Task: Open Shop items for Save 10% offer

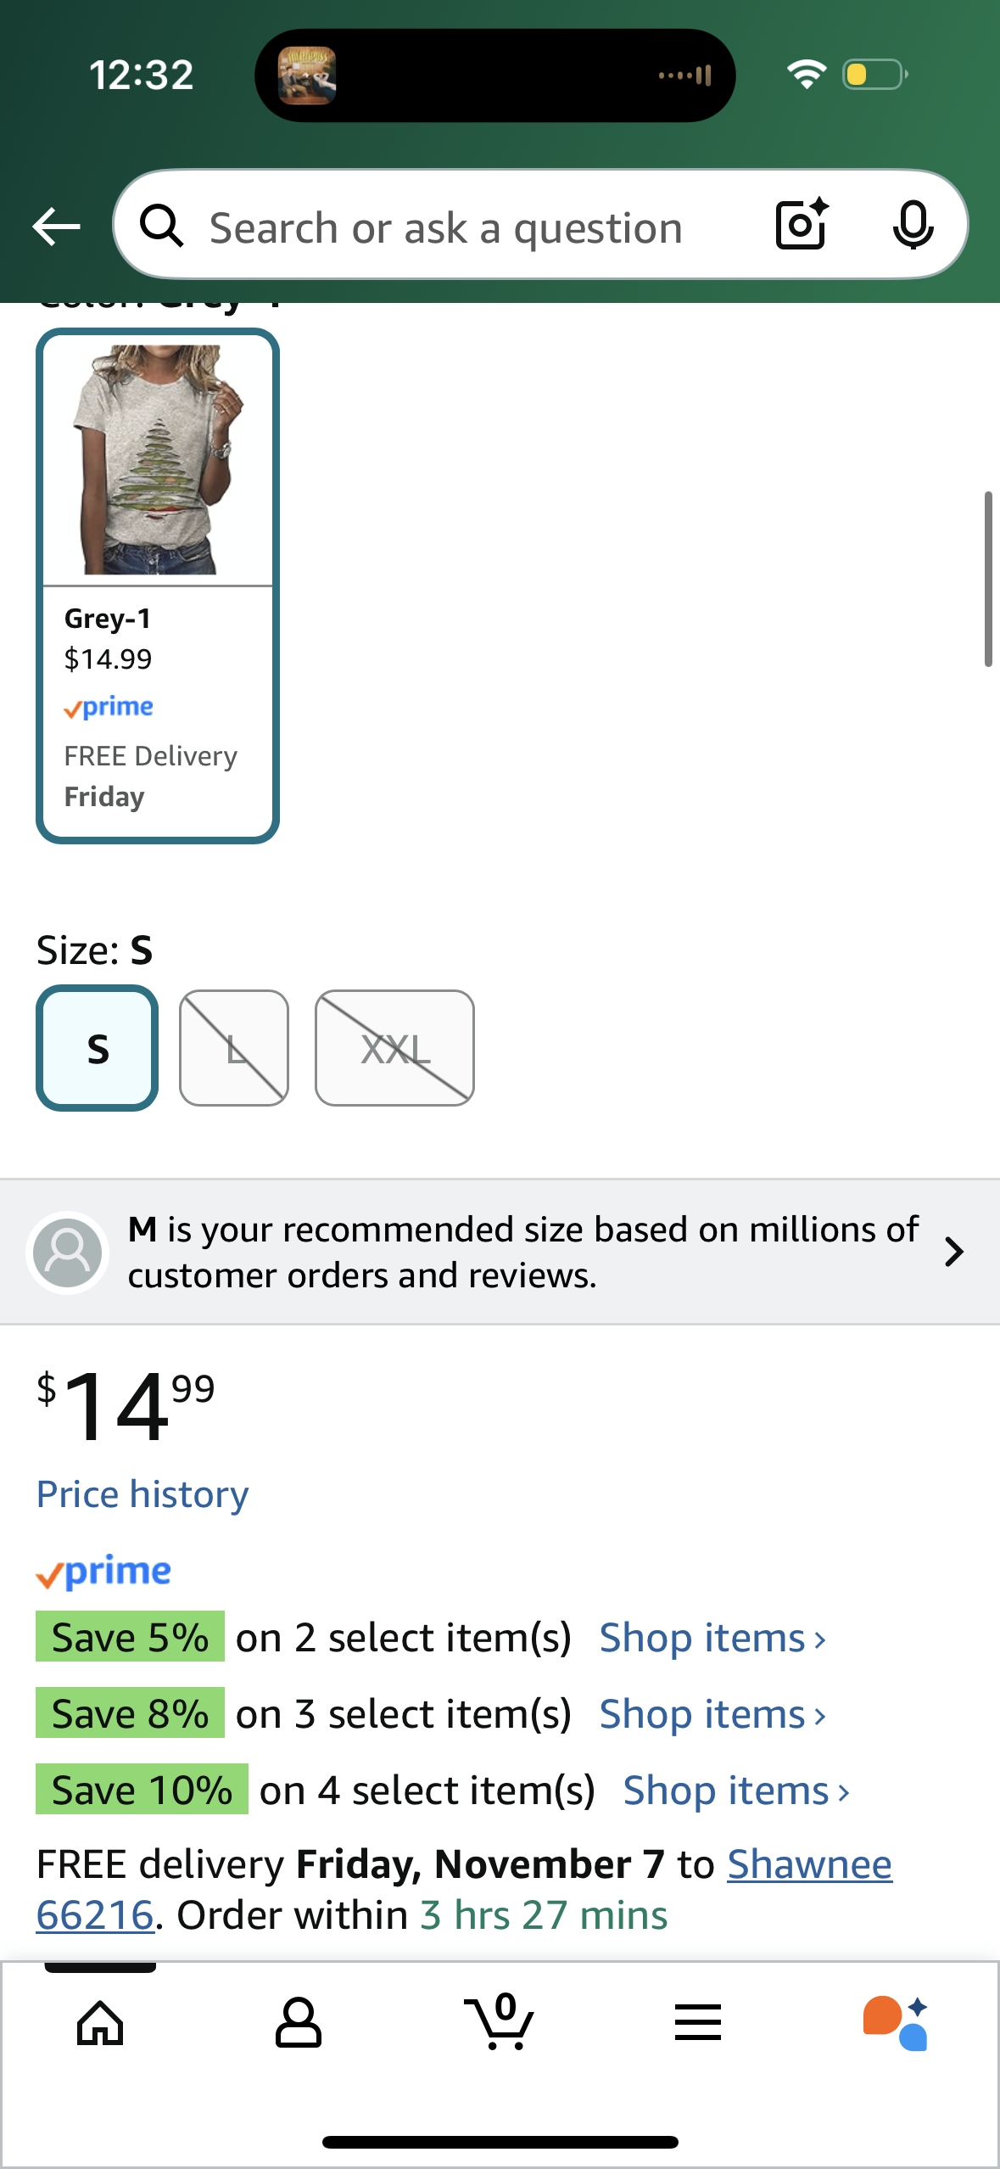Action: pyautogui.click(x=736, y=1791)
